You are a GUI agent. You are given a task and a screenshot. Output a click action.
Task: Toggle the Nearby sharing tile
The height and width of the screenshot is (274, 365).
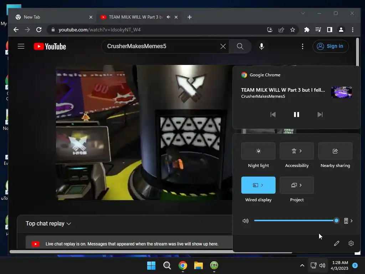pos(335,151)
